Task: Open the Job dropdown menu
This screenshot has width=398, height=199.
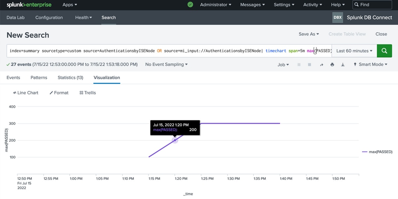Action: coord(283,65)
